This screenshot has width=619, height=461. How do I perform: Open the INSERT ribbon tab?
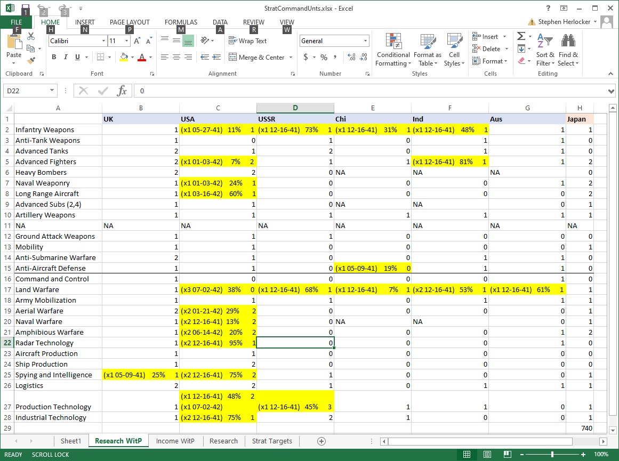point(85,22)
